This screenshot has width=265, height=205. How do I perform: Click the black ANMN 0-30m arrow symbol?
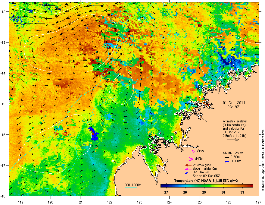[227, 157]
